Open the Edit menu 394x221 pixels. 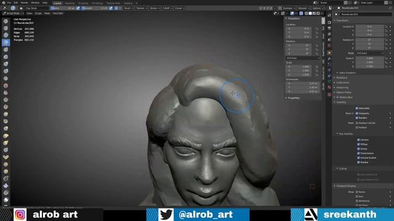tap(16, 2)
